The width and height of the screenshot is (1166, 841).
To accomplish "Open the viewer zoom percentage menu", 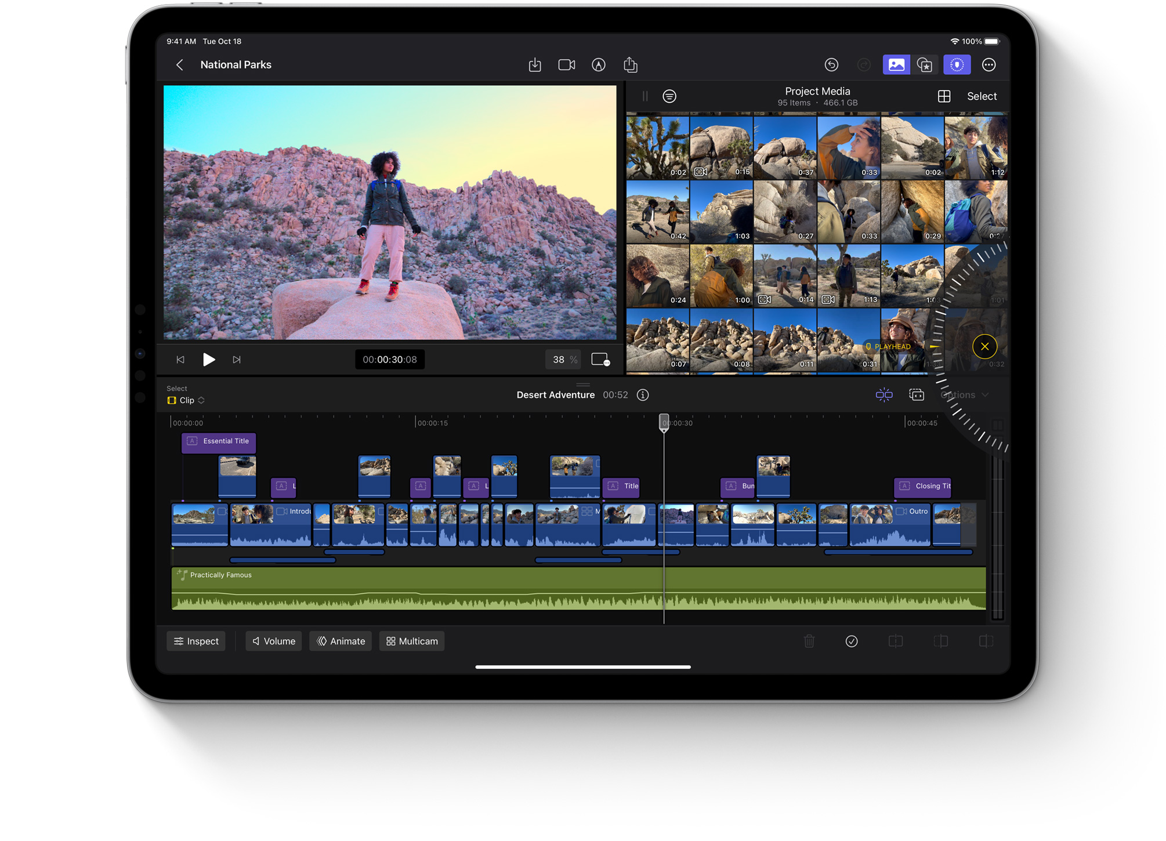I will (x=564, y=360).
